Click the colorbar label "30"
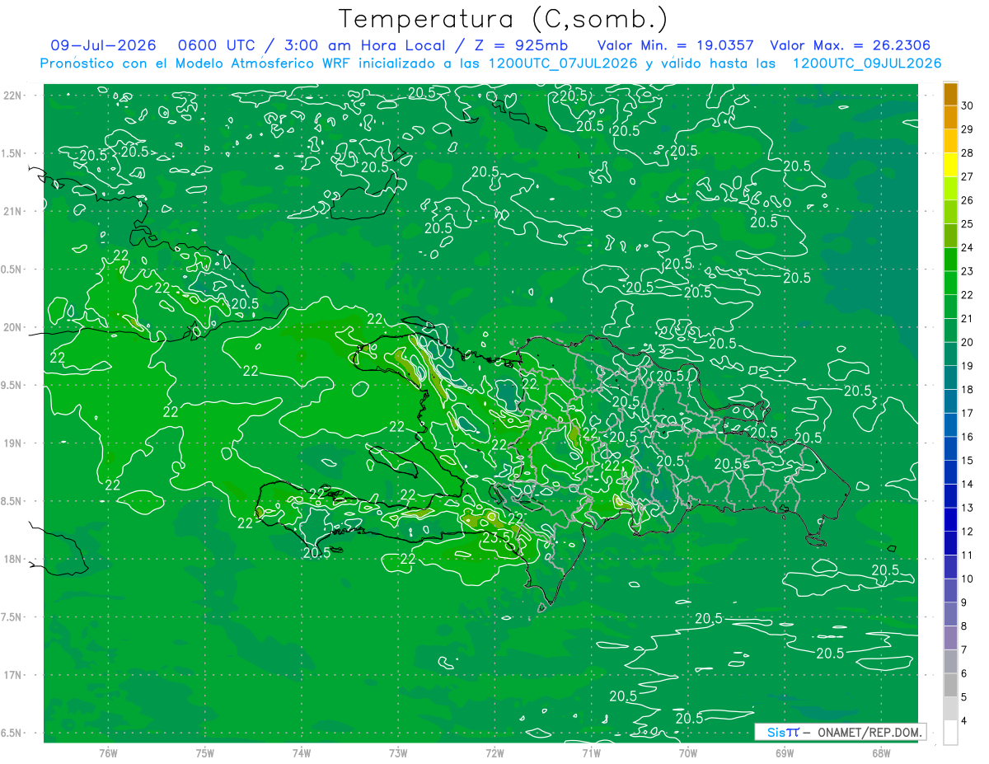The image size is (989, 764). coord(968,105)
